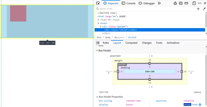
Task: Open the Console tab
Action: pyautogui.click(x=129, y=3)
